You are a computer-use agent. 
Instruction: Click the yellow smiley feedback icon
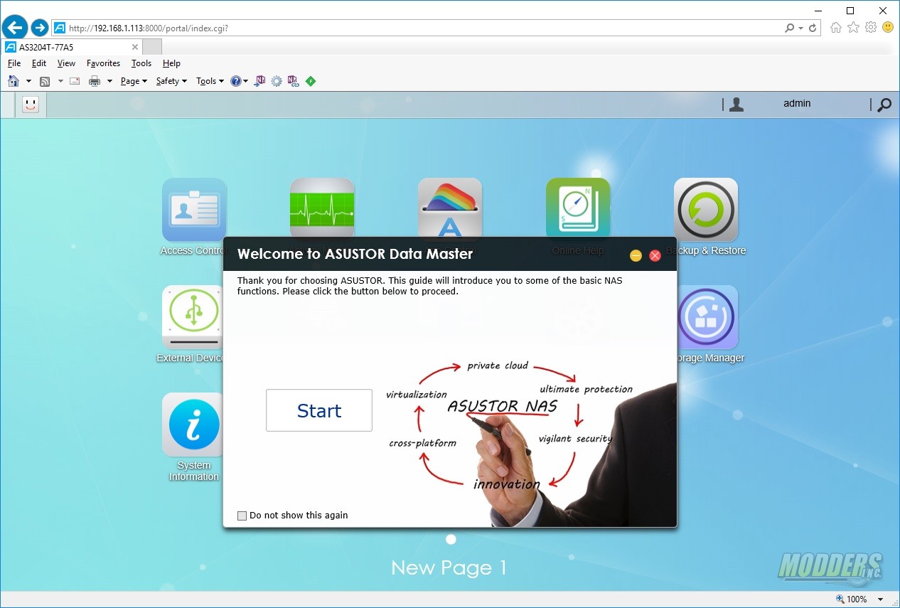point(888,28)
